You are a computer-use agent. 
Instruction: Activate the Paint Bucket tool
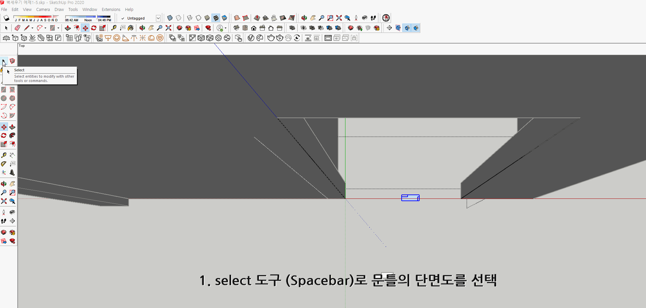[131, 28]
